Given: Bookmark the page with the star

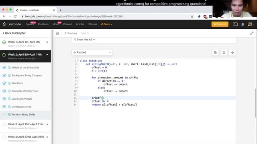Looking at the screenshot, I should pyautogui.click(x=192, y=16).
